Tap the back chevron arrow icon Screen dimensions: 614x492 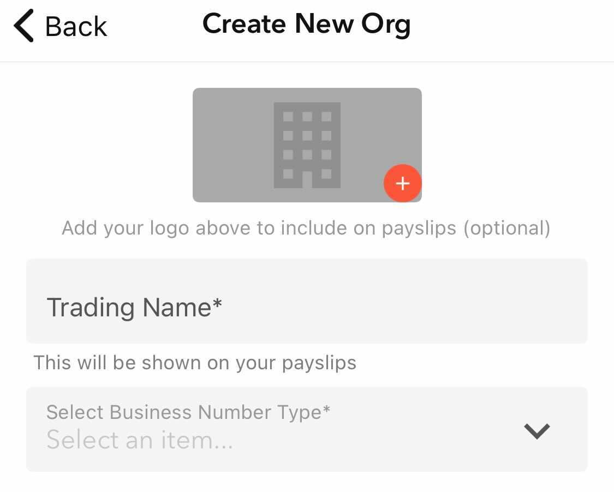click(24, 27)
